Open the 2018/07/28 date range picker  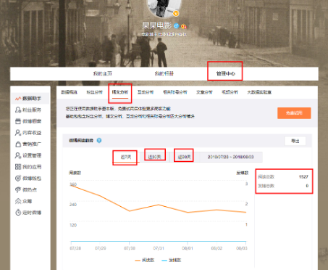(230, 157)
